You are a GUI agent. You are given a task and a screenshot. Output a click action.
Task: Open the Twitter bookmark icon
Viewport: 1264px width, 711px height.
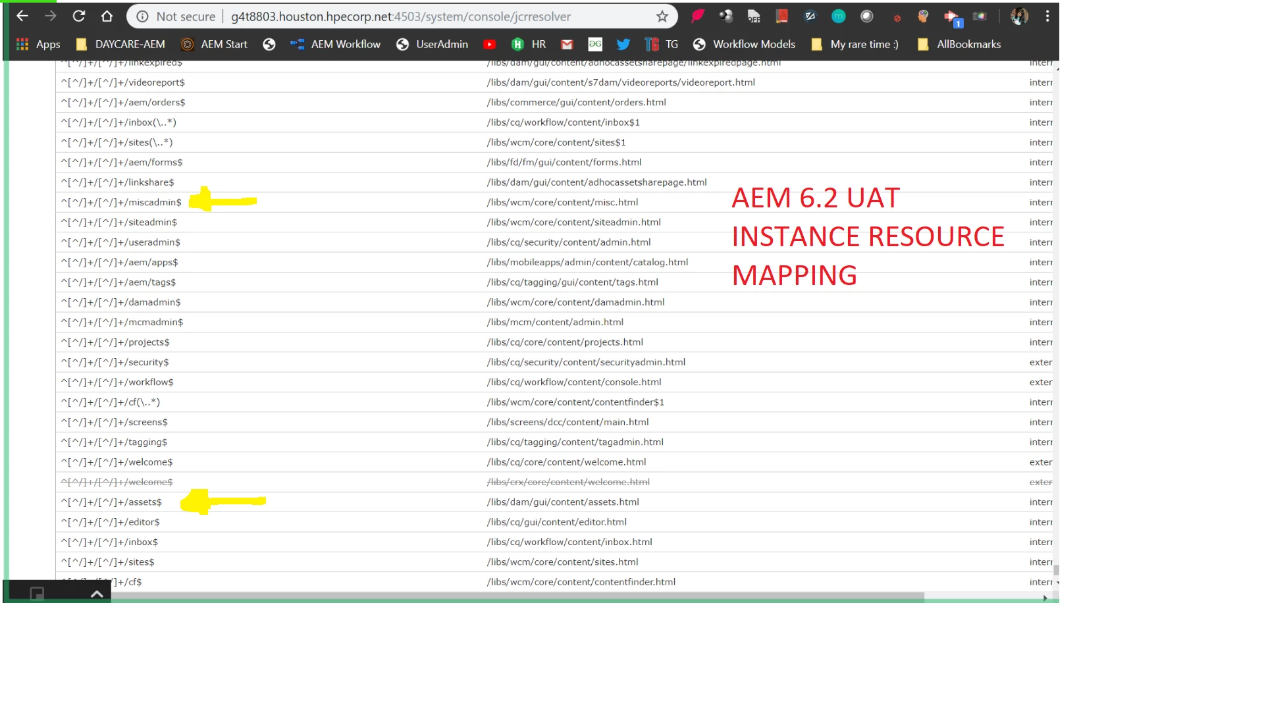(x=623, y=44)
